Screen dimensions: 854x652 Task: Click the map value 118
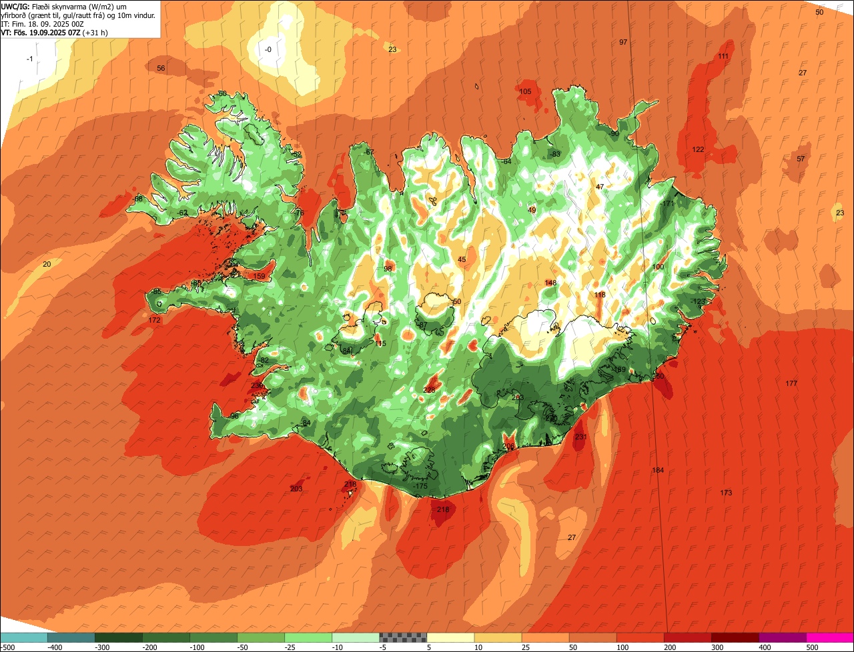click(600, 295)
